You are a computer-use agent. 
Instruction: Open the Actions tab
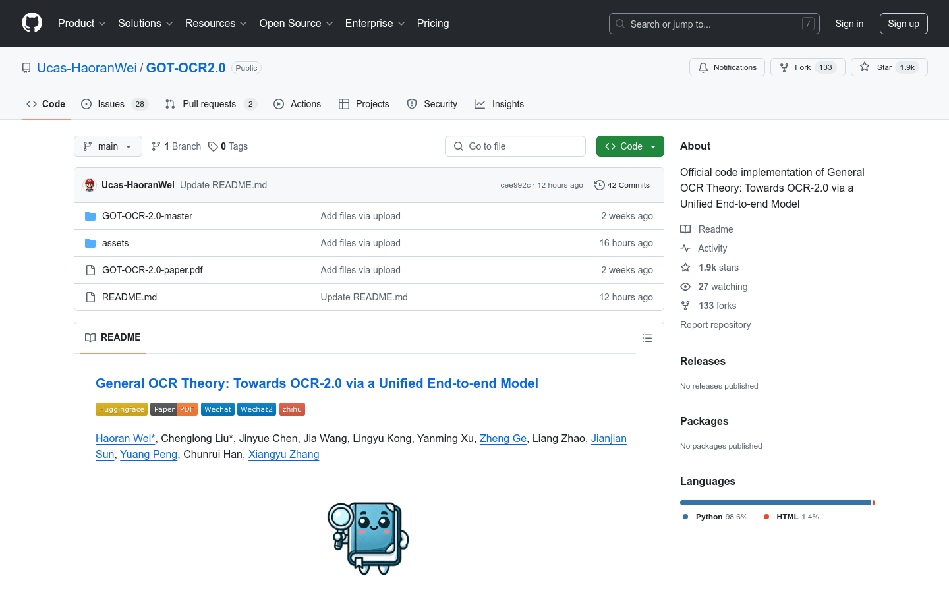click(x=297, y=104)
